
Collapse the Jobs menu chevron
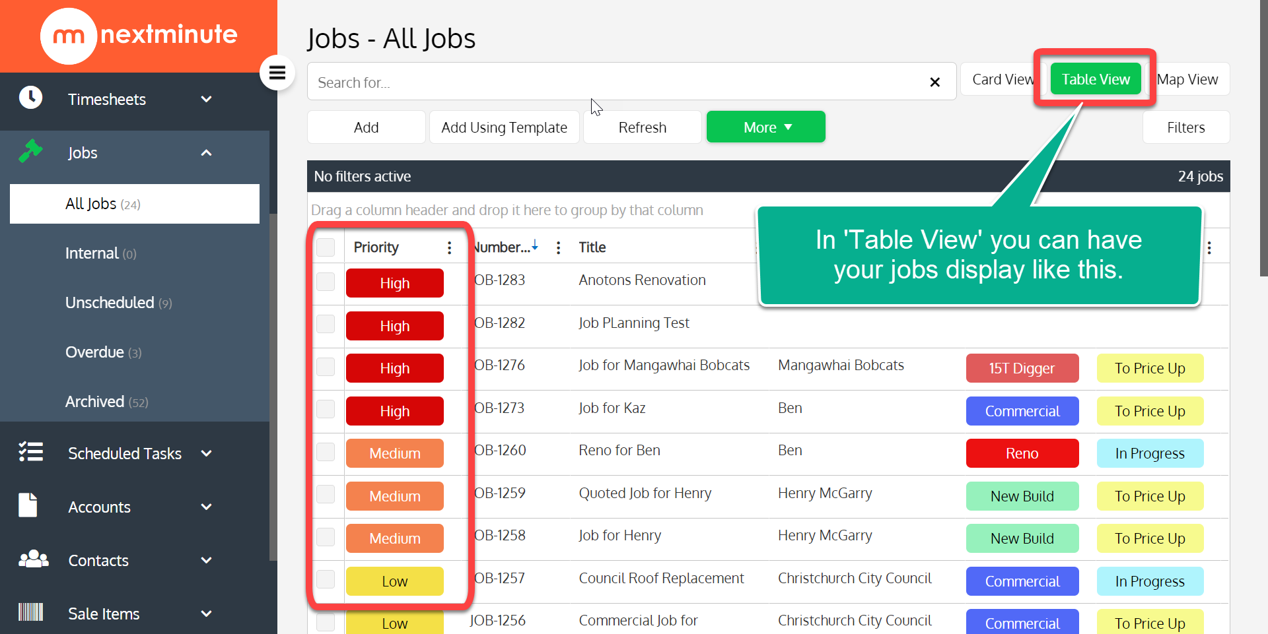click(x=206, y=152)
